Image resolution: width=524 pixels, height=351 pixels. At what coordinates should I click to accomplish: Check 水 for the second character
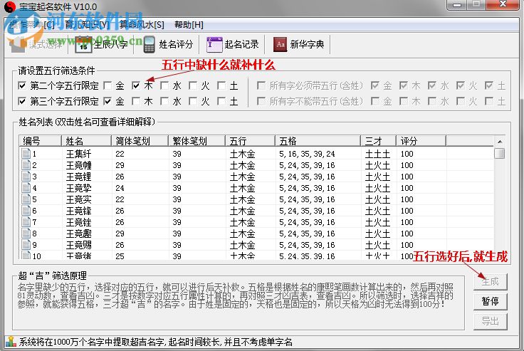pyautogui.click(x=164, y=85)
